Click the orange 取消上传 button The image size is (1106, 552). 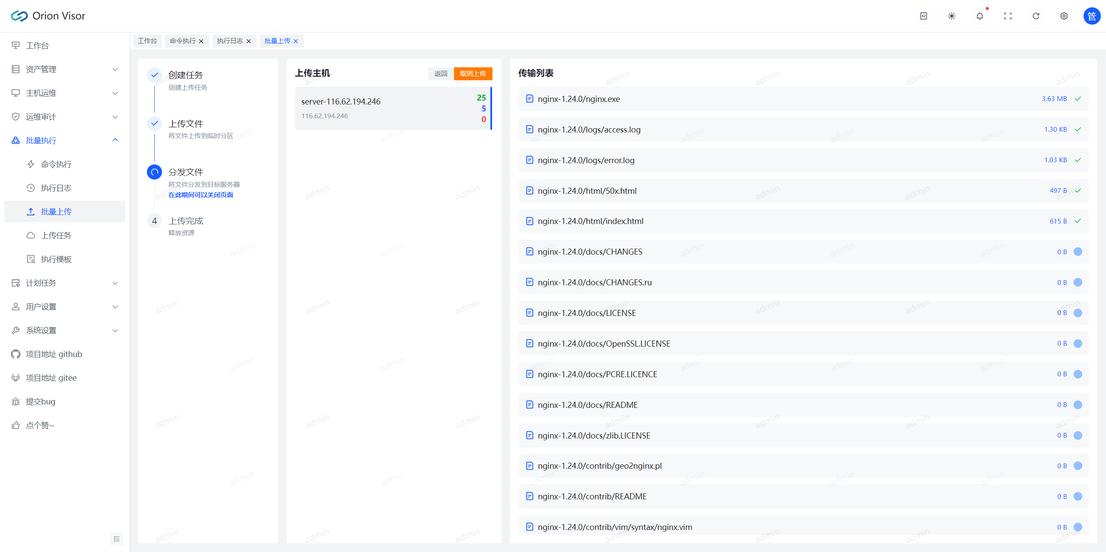click(x=473, y=74)
